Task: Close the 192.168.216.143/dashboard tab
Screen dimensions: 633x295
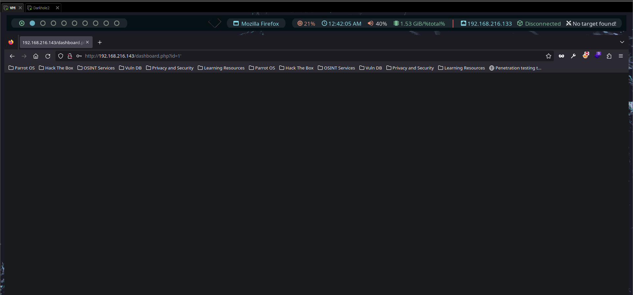Action: [87, 42]
